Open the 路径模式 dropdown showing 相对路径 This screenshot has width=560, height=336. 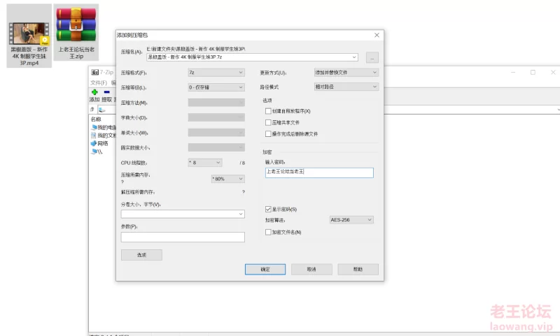[346, 87]
